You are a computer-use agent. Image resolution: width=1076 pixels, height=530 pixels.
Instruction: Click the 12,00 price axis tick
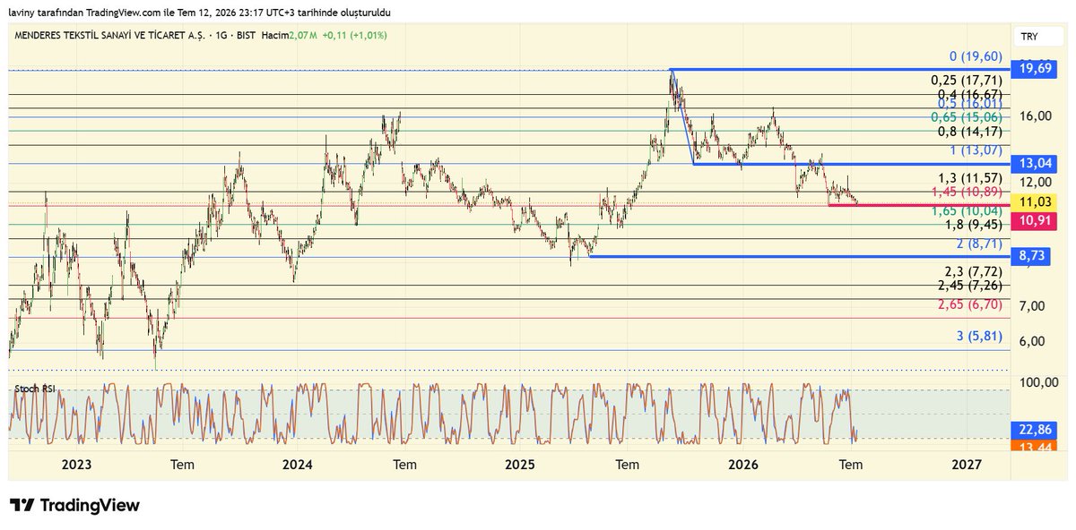1034,182
